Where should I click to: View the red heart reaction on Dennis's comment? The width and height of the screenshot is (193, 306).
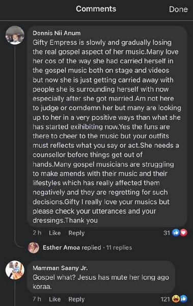(x=183, y=233)
